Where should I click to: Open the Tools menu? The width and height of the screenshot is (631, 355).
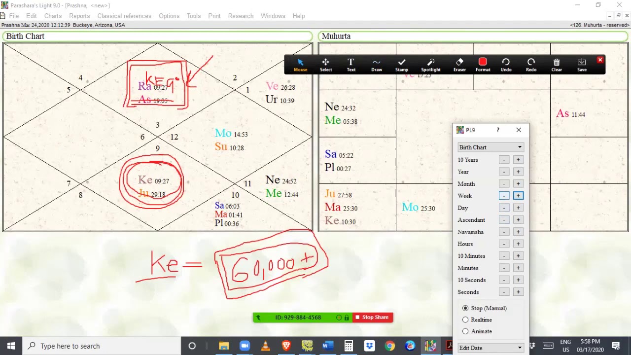click(x=194, y=16)
